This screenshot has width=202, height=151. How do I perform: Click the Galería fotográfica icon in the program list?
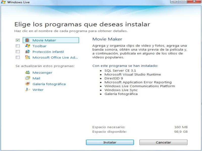[28, 84]
